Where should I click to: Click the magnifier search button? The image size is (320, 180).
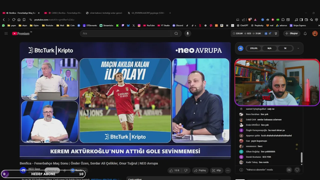coord(176,33)
